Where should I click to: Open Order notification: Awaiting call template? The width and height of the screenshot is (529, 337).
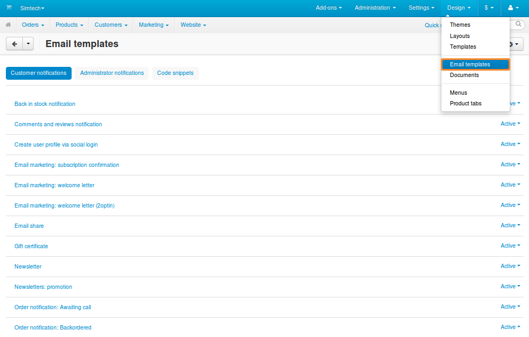coord(52,307)
